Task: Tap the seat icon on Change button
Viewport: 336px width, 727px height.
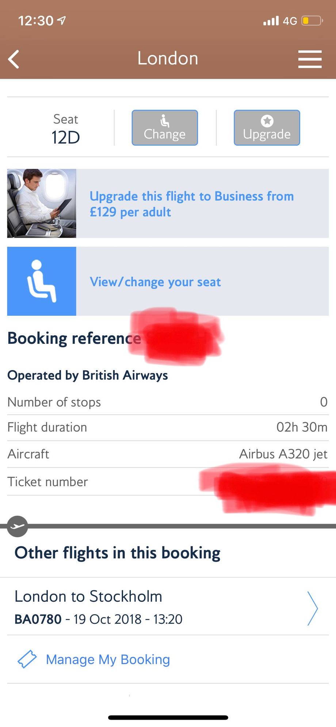Action: 165,121
